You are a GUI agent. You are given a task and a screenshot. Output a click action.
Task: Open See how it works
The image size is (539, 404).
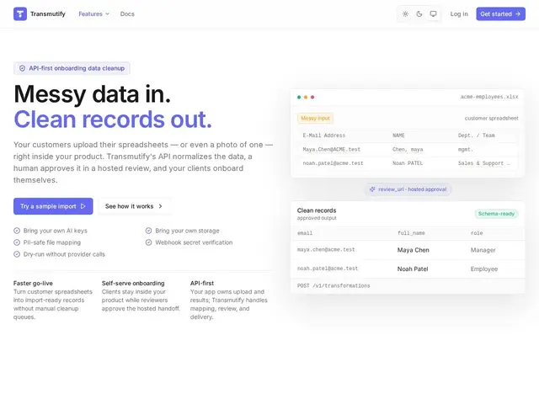click(x=134, y=206)
